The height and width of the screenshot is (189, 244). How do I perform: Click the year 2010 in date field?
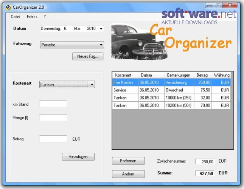tap(91, 28)
